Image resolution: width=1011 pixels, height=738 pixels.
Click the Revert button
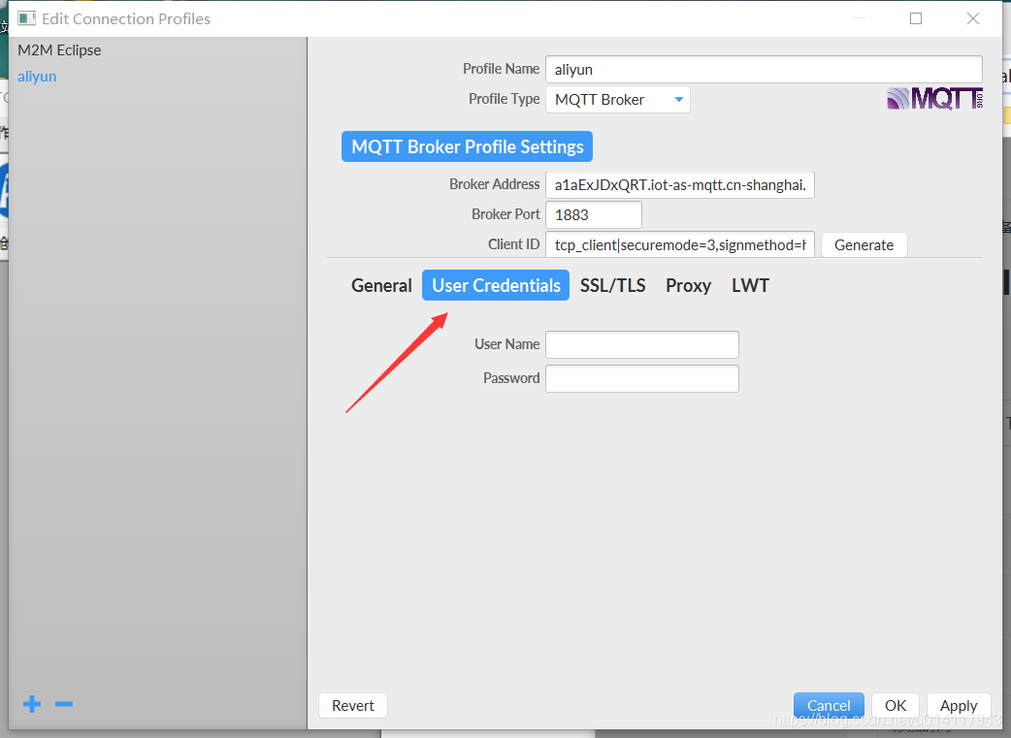click(x=353, y=705)
